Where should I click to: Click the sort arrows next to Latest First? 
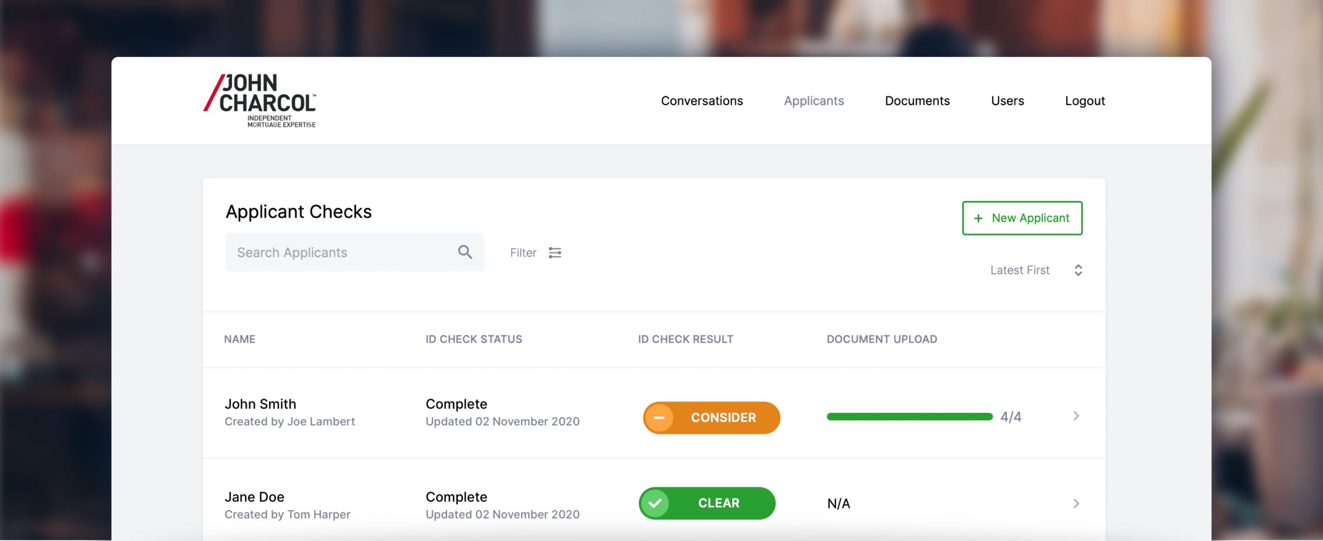coord(1079,270)
